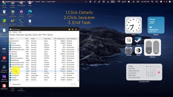
Task: Select the Play eFootball desktop icon
Action: click(x=21, y=23)
